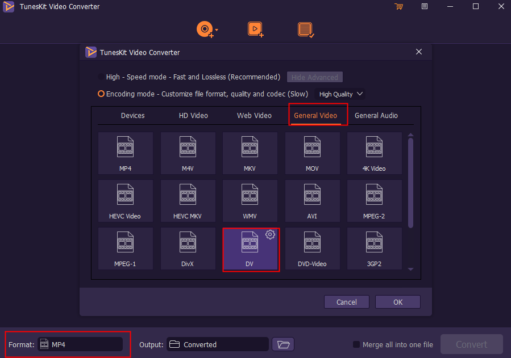
Task: Pick the HEVC Video format tile
Action: point(126,201)
